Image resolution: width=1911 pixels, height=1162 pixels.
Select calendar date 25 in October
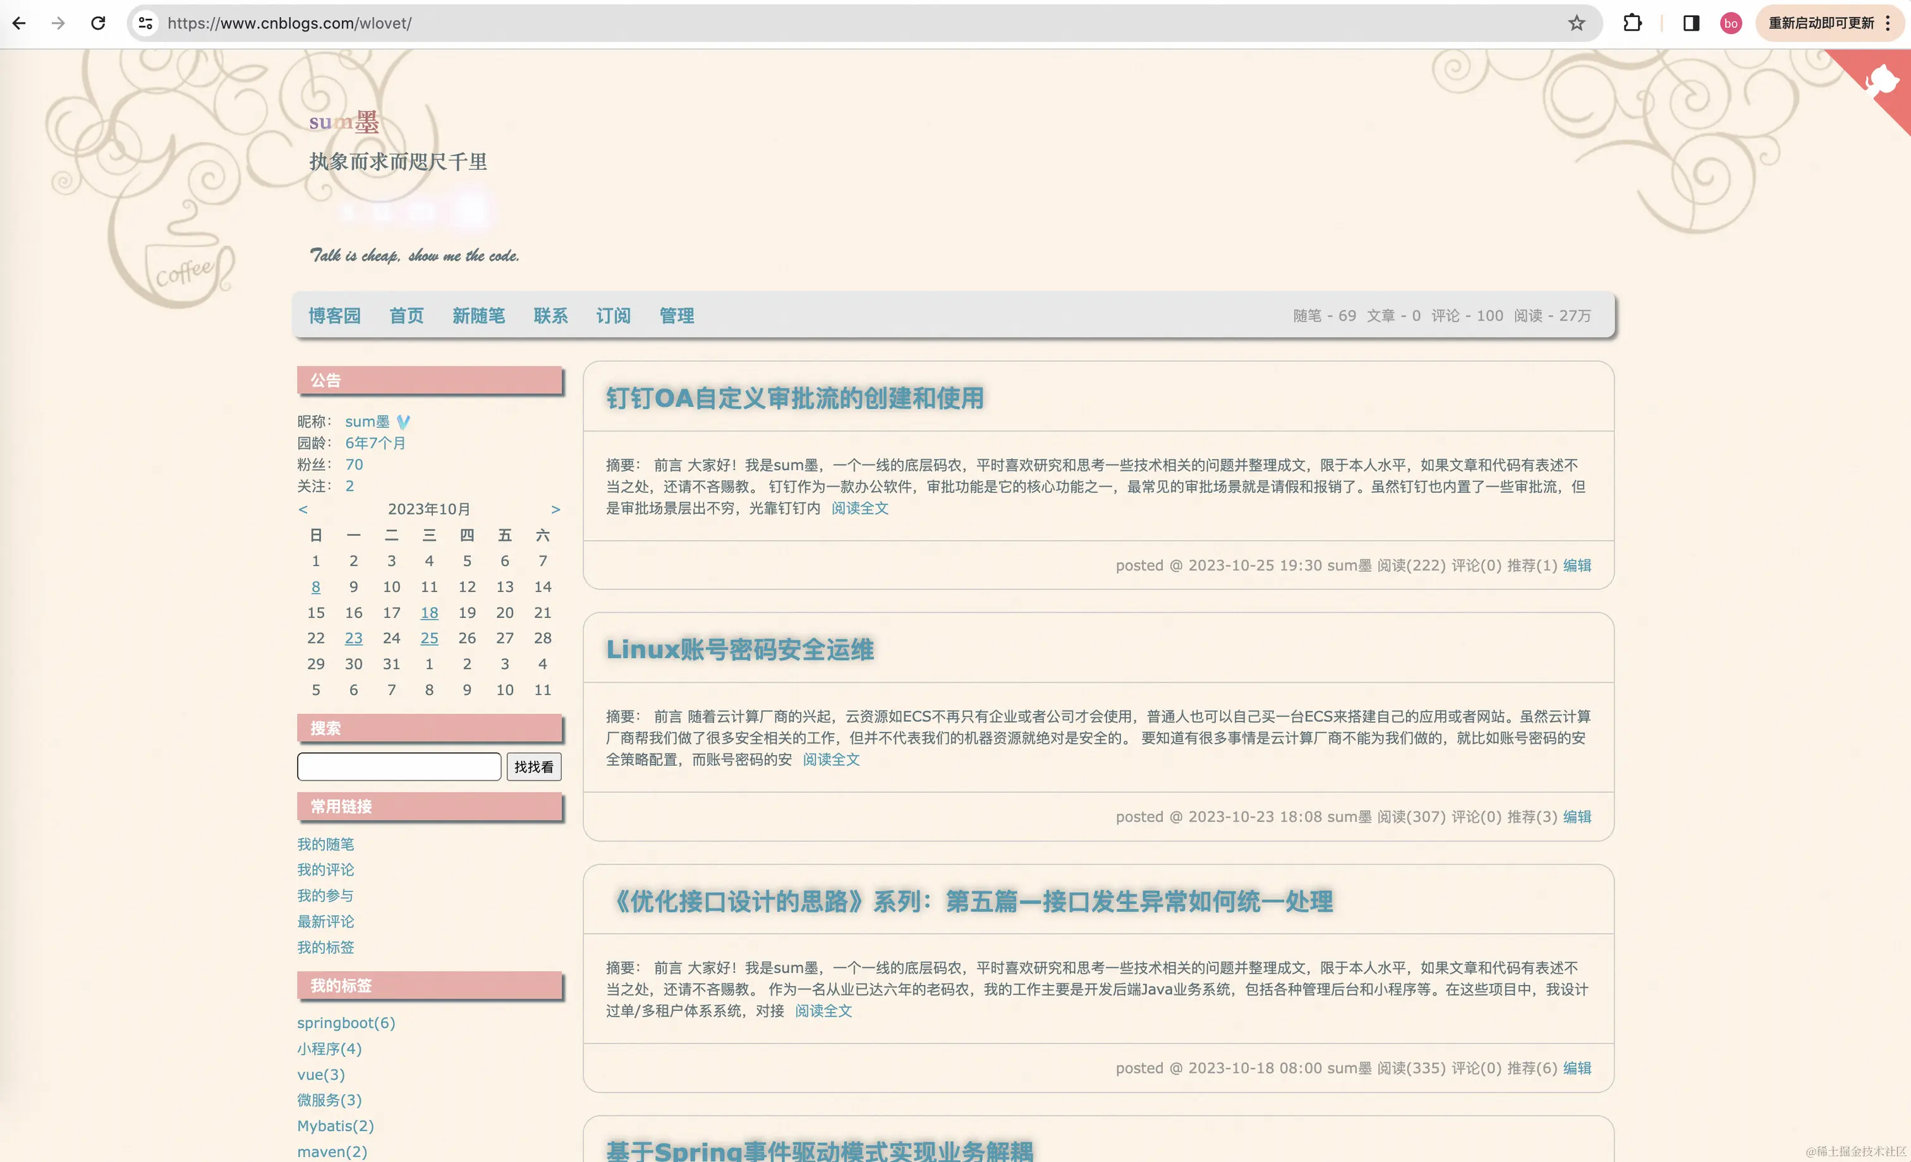click(429, 638)
